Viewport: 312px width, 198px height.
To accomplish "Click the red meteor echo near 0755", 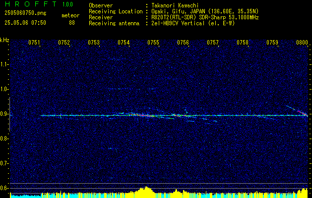I will click(x=143, y=115).
